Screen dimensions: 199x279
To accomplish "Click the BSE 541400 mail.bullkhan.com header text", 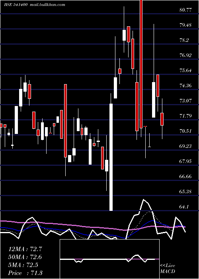I will [x=35, y=5].
